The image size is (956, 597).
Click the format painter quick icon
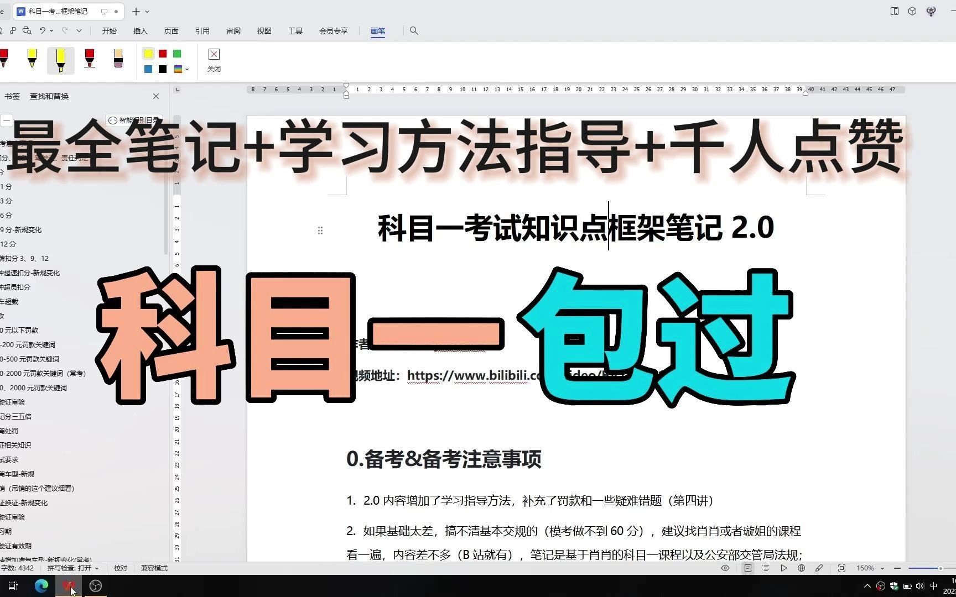point(13,30)
